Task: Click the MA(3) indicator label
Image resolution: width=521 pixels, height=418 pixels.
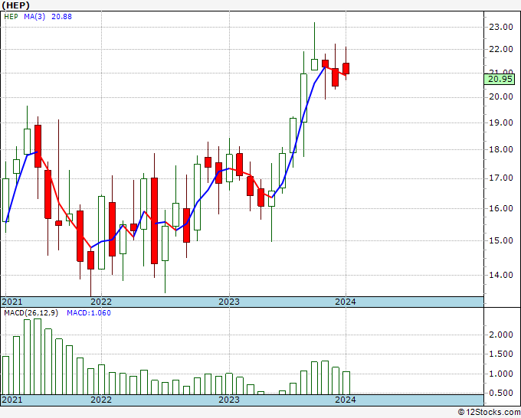Action: 34,17
